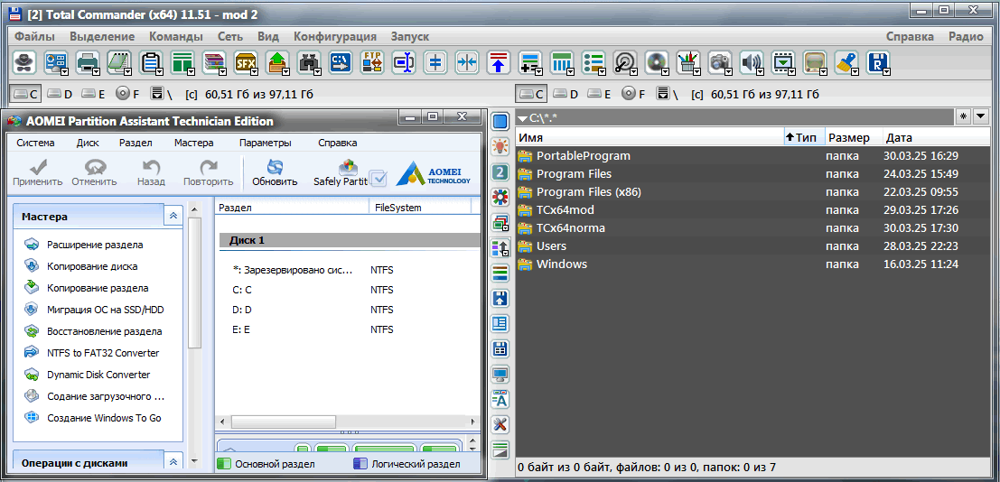Open the Выделение menu

point(102,36)
